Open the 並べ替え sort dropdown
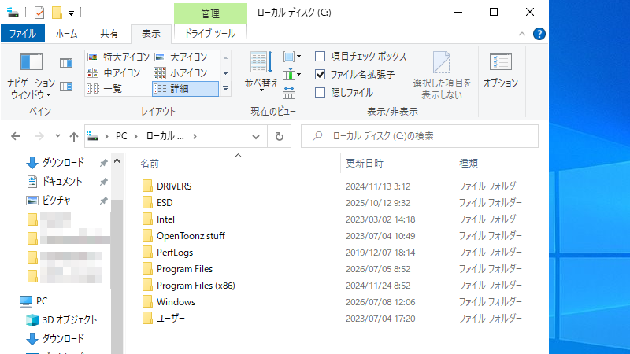The height and width of the screenshot is (354, 630). pyautogui.click(x=261, y=72)
